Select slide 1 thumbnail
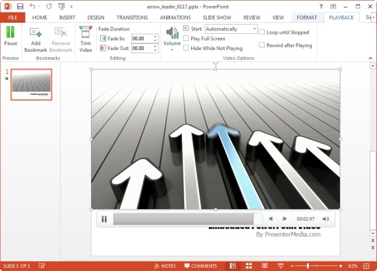Screen dimensions: 377x271 click(x=31, y=84)
